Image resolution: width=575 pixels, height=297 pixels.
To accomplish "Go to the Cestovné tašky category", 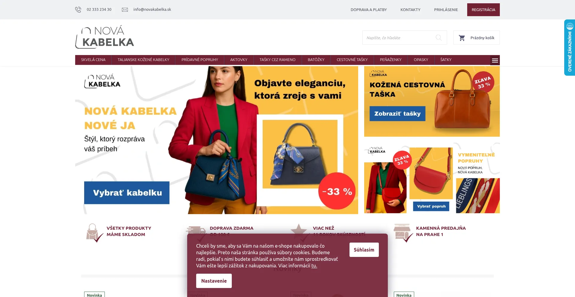I will pos(352,60).
